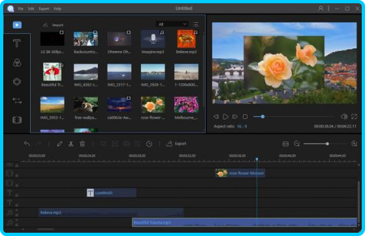Select the IMG_5953 wheat field thumbnail
This screenshot has width=365, height=236.
click(52, 105)
